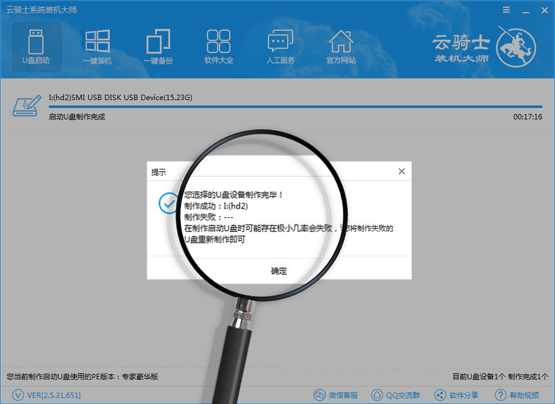Close the 云骑士系统装机大师 window
Screen dimensions: 555x404
[x=545, y=10]
